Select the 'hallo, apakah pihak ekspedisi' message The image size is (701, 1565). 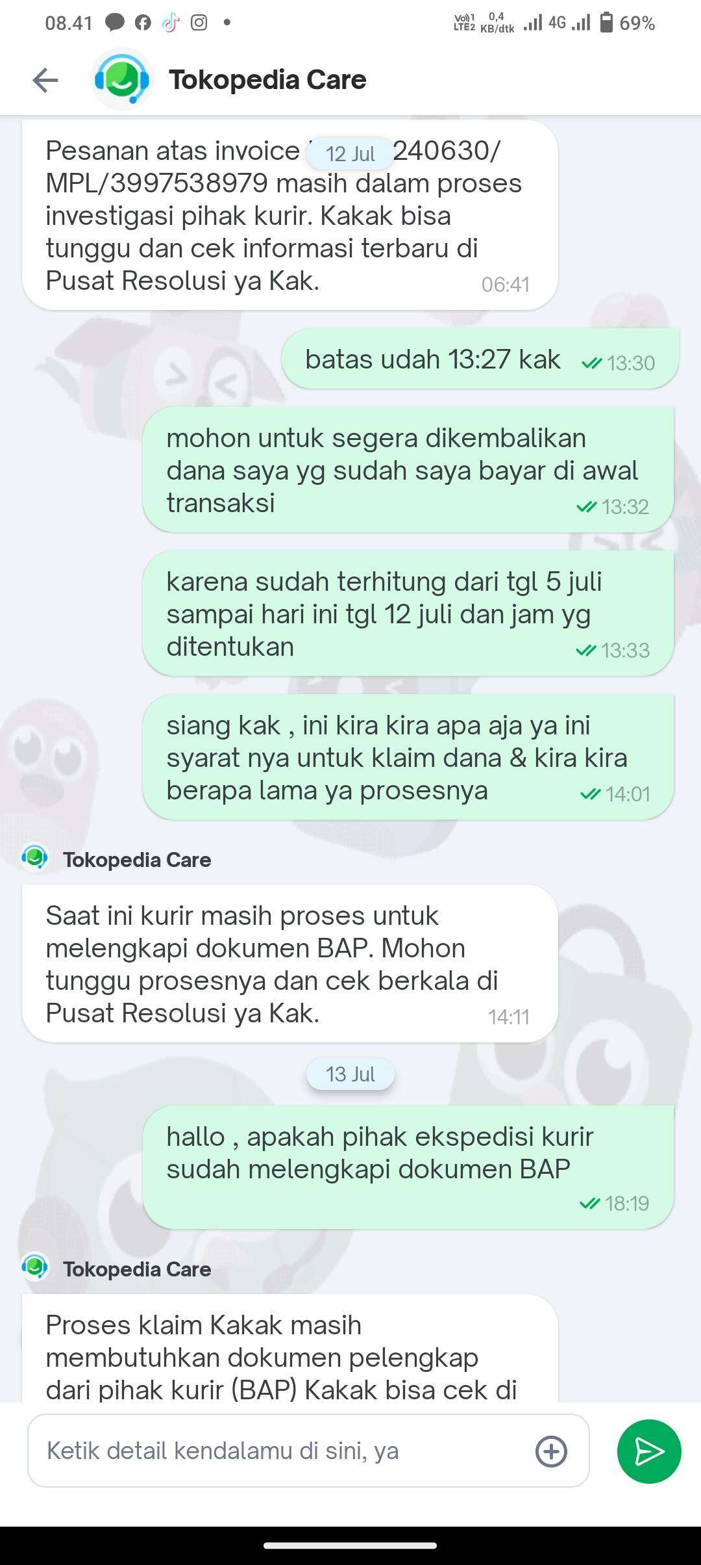pos(408,1168)
